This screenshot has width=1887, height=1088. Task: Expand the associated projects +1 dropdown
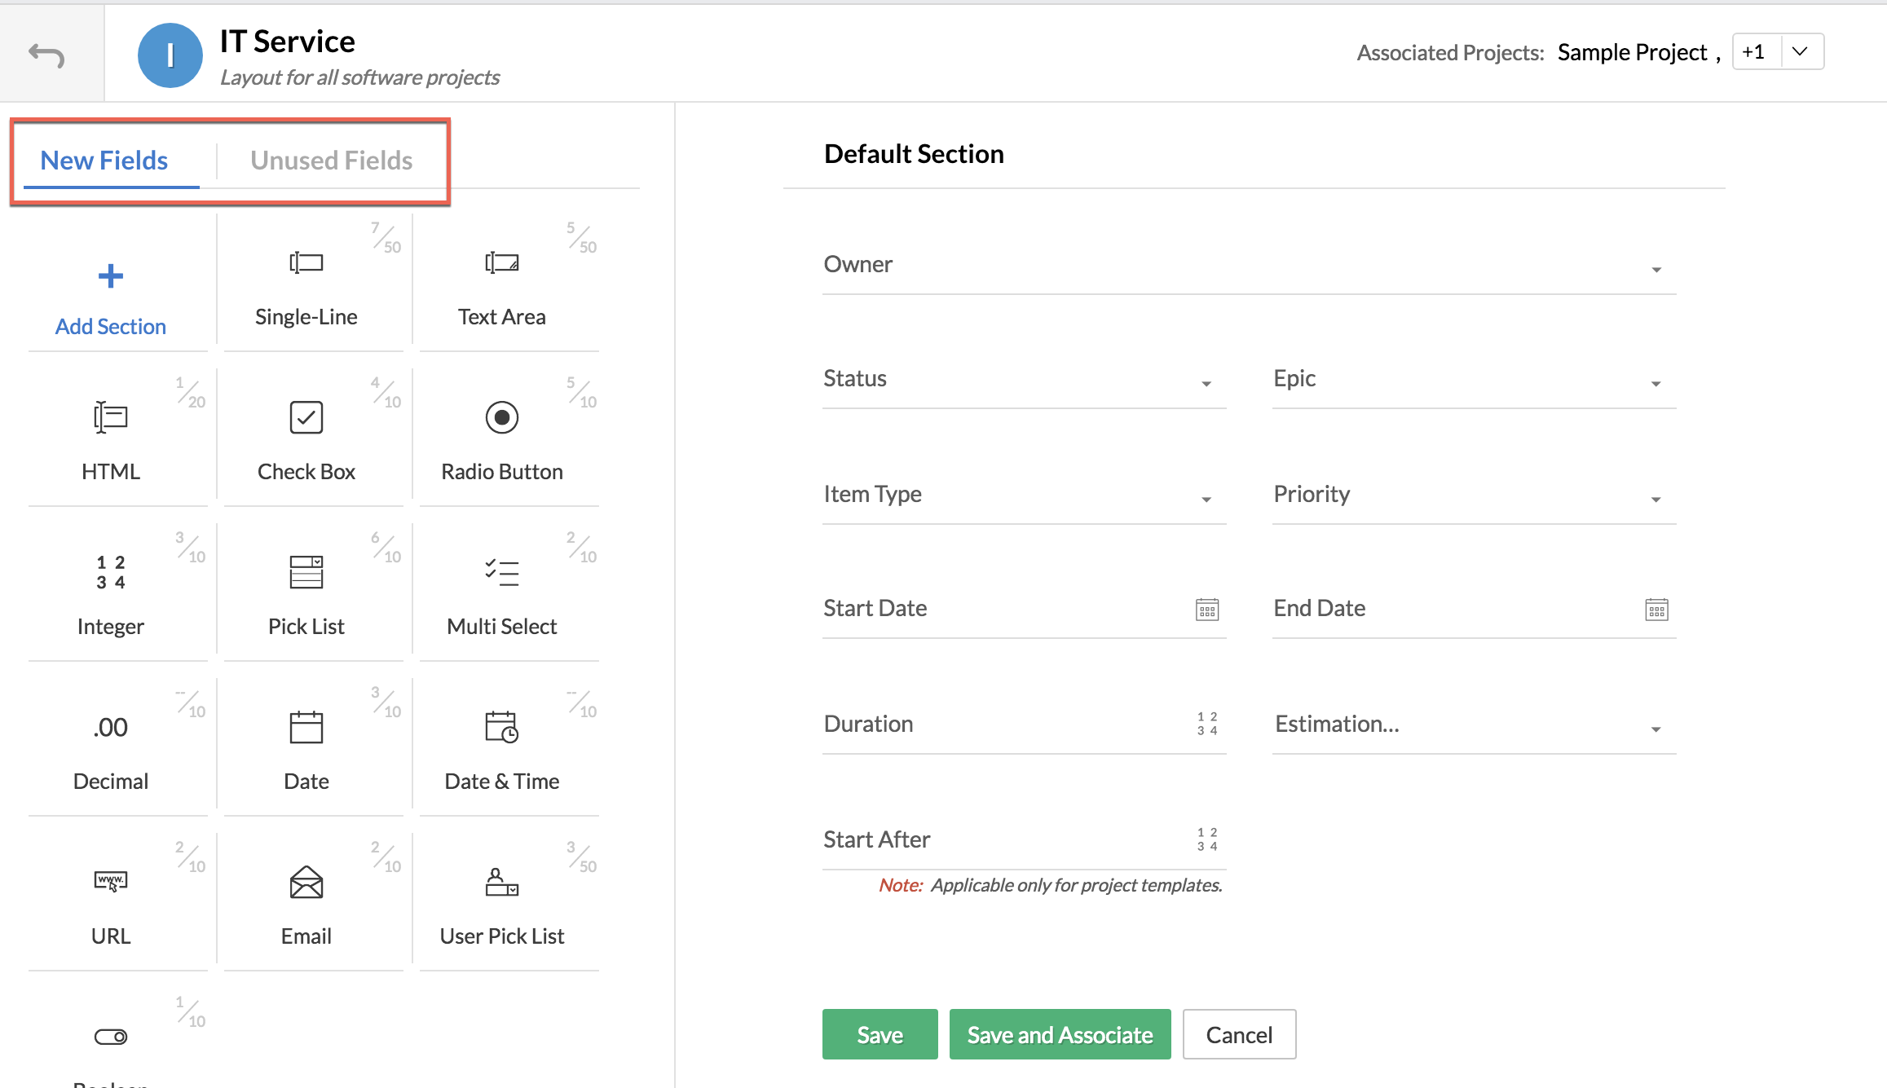click(x=1800, y=52)
